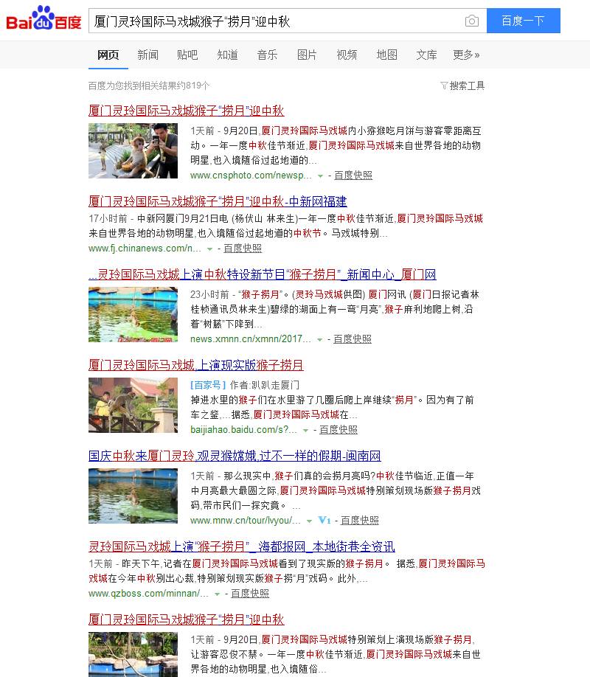Click the [百家号] label
590x677 pixels.
tap(208, 385)
